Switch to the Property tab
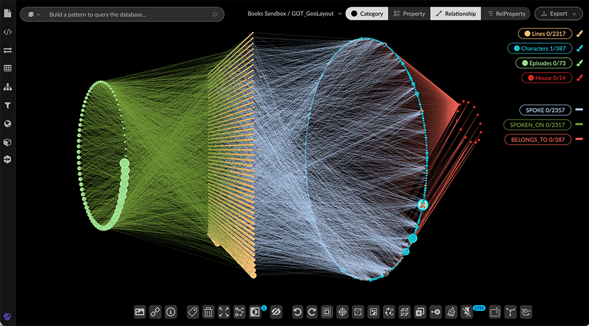The height and width of the screenshot is (326, 589). (409, 14)
